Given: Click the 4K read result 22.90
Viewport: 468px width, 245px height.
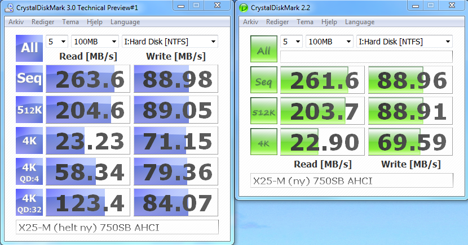Looking at the screenshot, I should 323,142.
